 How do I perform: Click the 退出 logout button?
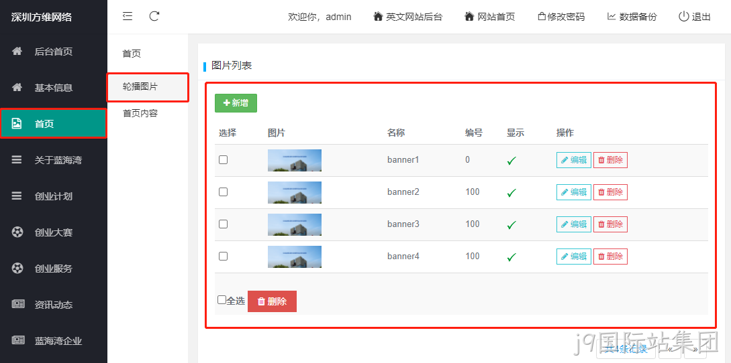tap(695, 17)
